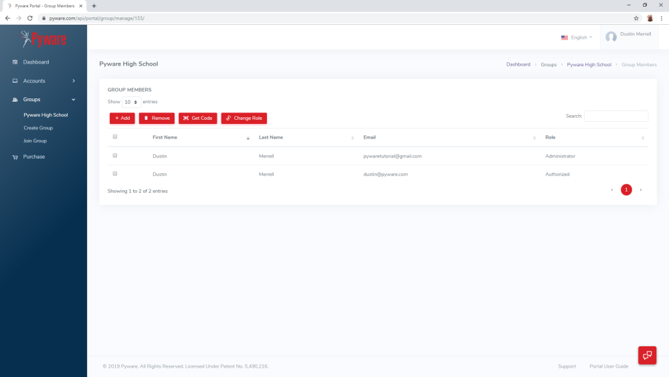Click the Authorized role cell
The height and width of the screenshot is (377, 669).
tap(557, 174)
